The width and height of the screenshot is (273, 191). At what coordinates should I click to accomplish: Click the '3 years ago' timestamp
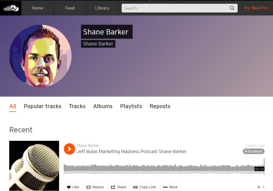point(255,146)
